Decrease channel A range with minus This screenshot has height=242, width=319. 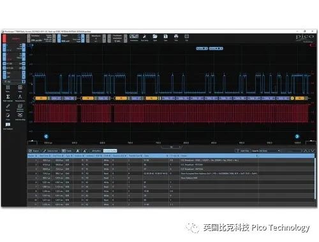pyautogui.click(x=4, y=48)
